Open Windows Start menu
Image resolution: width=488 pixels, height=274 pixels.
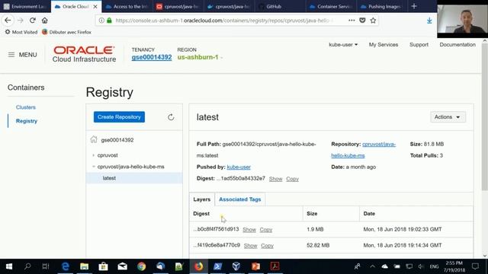9,266
